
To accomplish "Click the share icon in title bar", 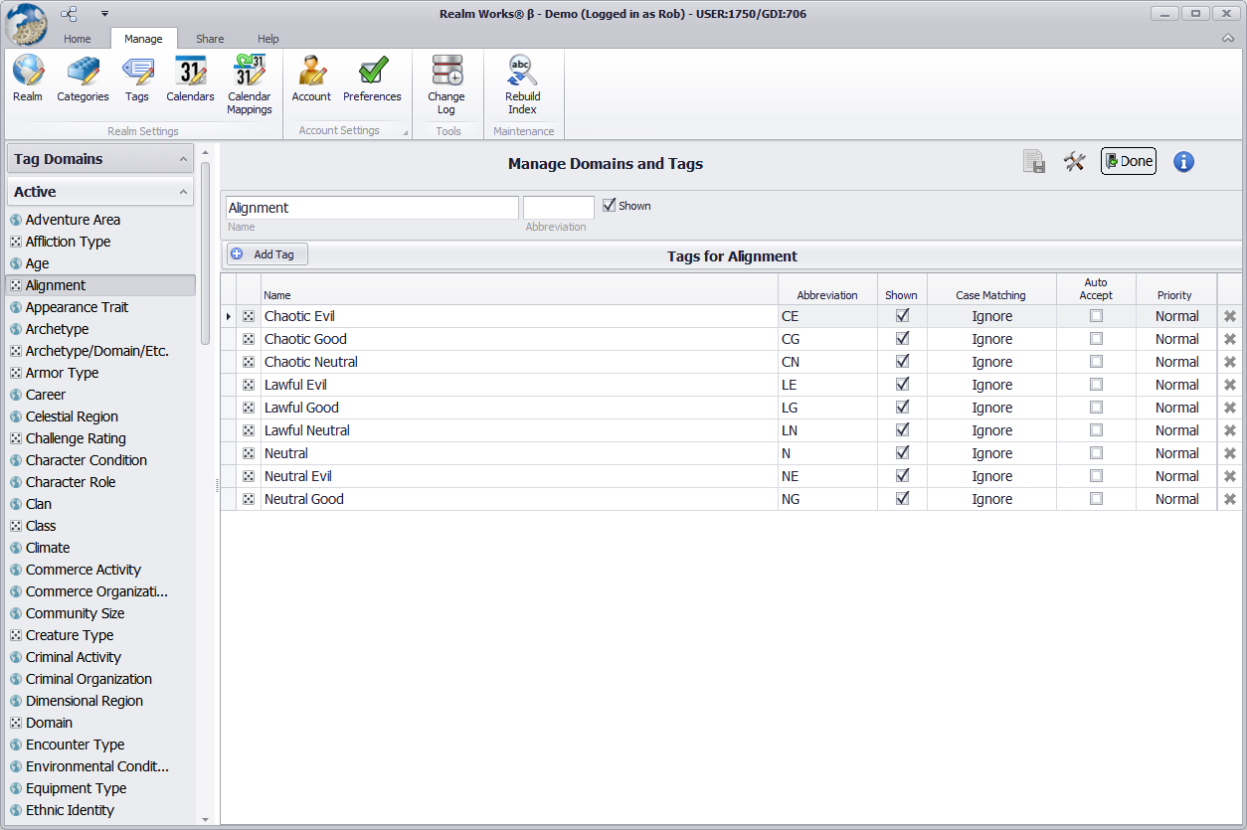I will [x=69, y=14].
